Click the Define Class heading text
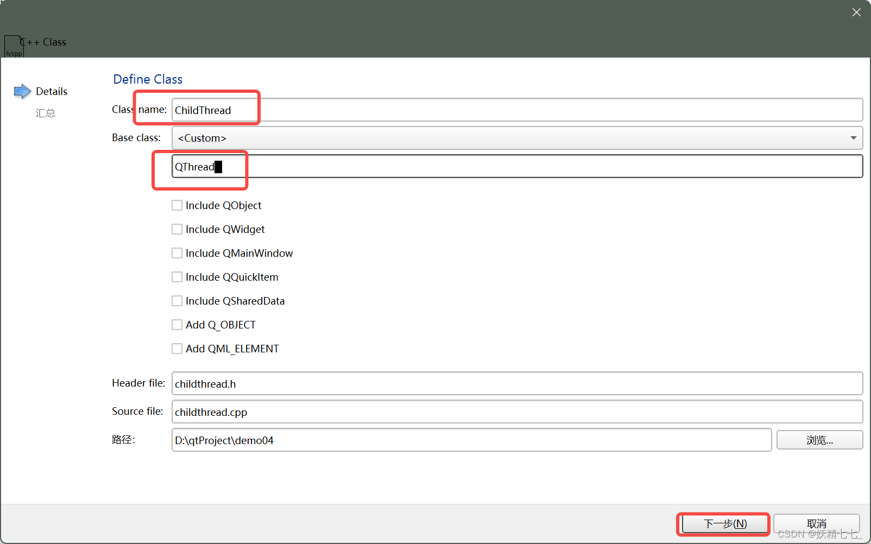 (148, 79)
